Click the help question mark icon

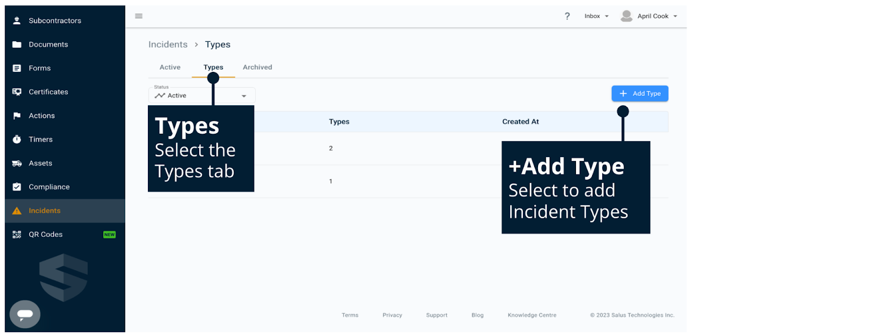(x=567, y=16)
